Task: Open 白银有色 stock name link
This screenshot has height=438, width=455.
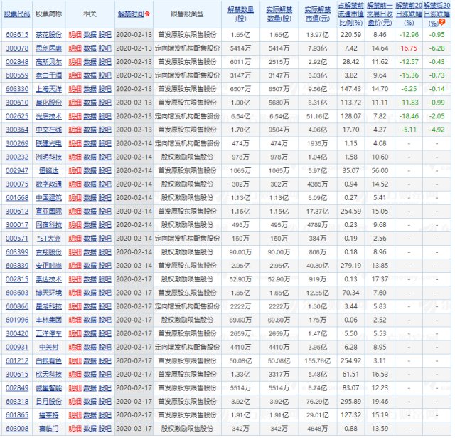Action: [x=49, y=360]
